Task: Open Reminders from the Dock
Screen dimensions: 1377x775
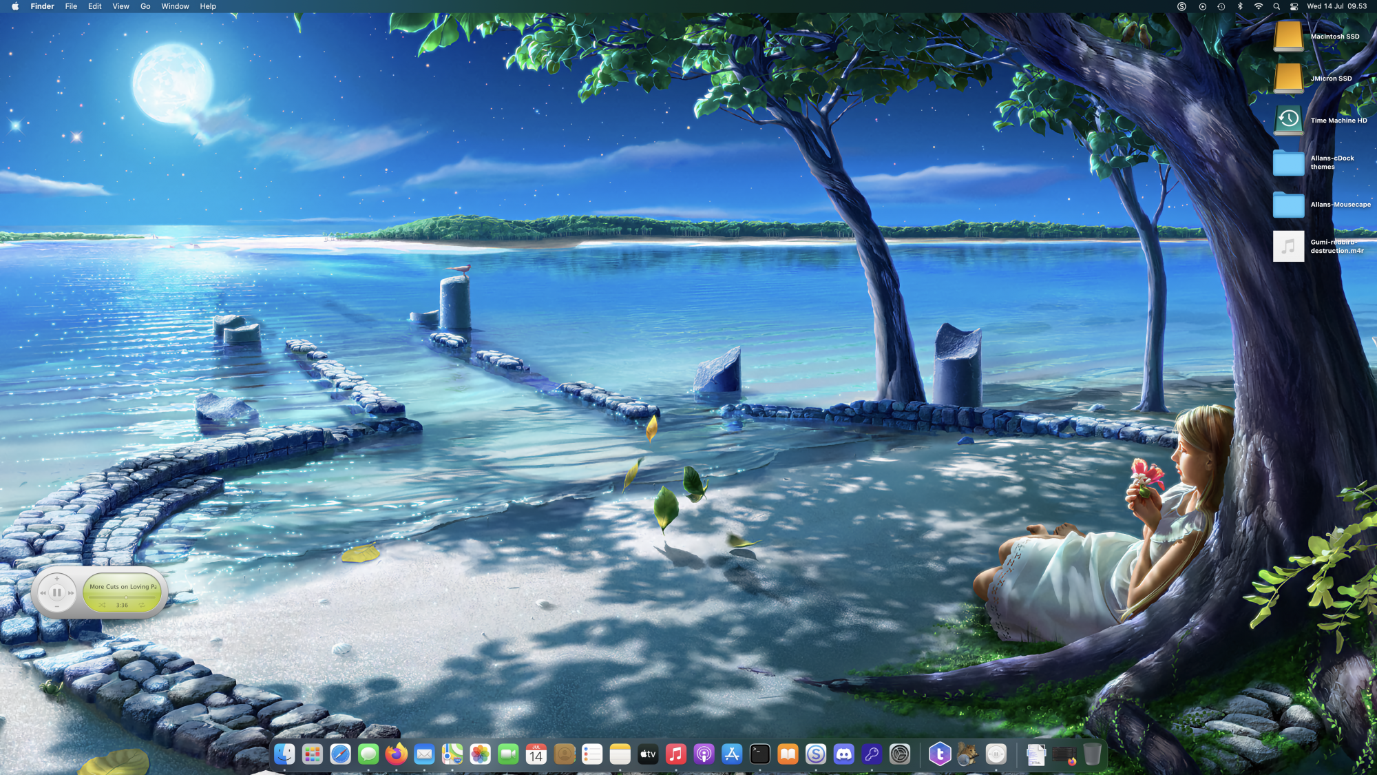Action: (592, 754)
